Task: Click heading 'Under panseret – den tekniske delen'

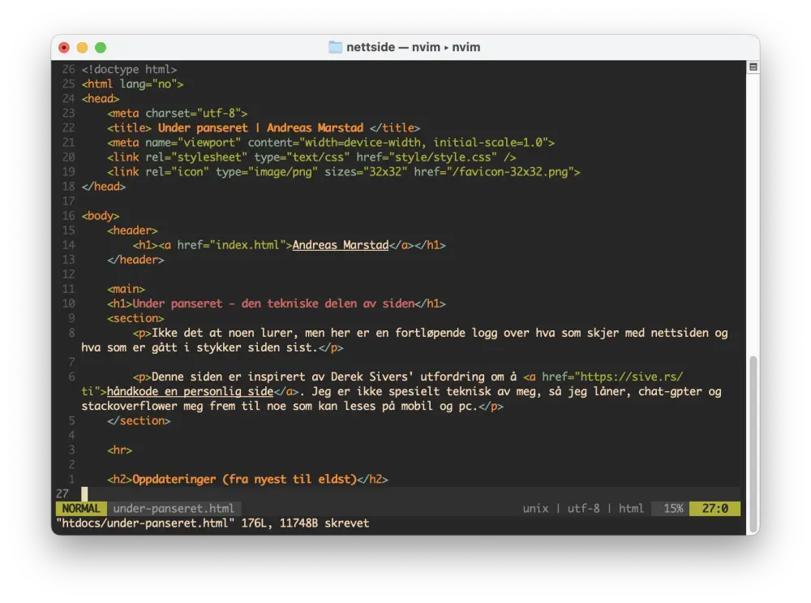Action: pyautogui.click(x=273, y=304)
